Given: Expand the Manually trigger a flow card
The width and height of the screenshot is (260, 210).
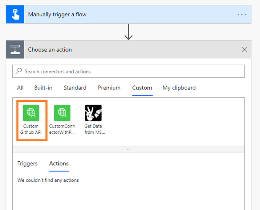Looking at the screenshot, I should point(129,14).
